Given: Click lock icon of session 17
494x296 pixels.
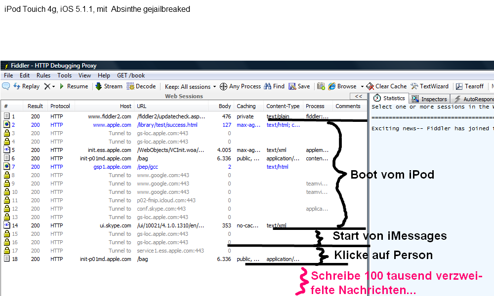Looking at the screenshot, I should tap(6, 251).
